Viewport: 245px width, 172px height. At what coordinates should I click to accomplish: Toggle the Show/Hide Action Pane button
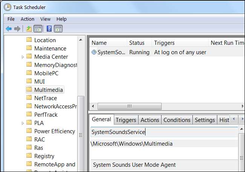pos(58,29)
